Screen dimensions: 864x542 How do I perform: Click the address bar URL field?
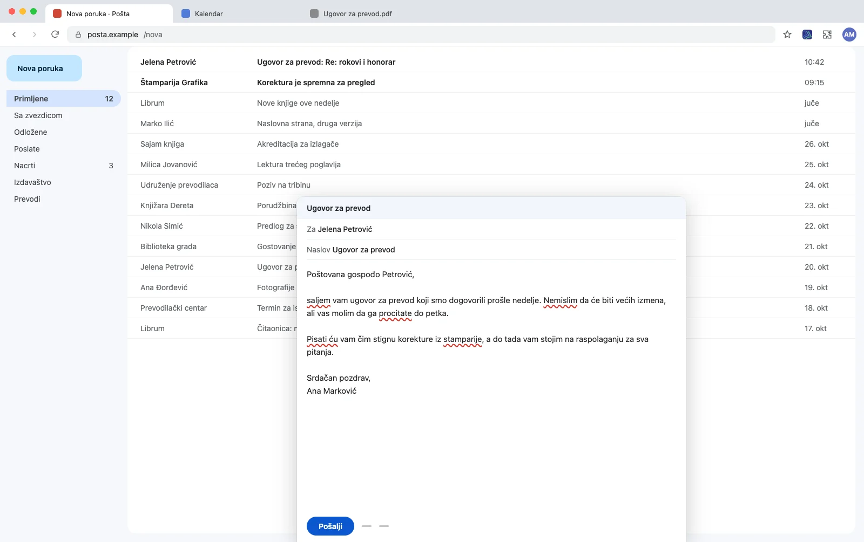pos(421,35)
